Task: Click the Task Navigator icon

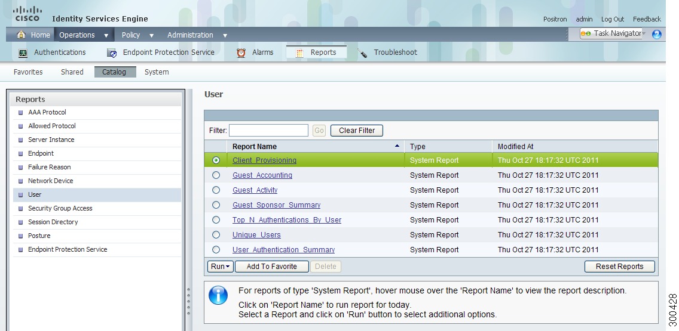Action: (586, 34)
